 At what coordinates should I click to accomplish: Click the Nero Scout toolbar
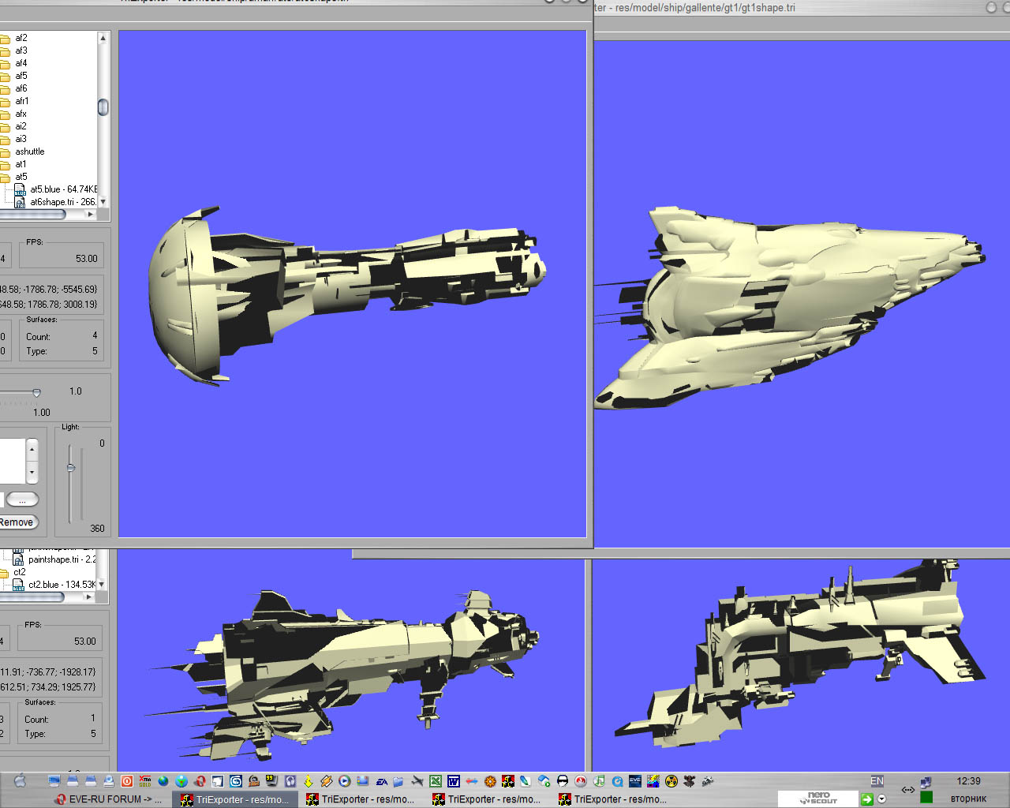(818, 799)
